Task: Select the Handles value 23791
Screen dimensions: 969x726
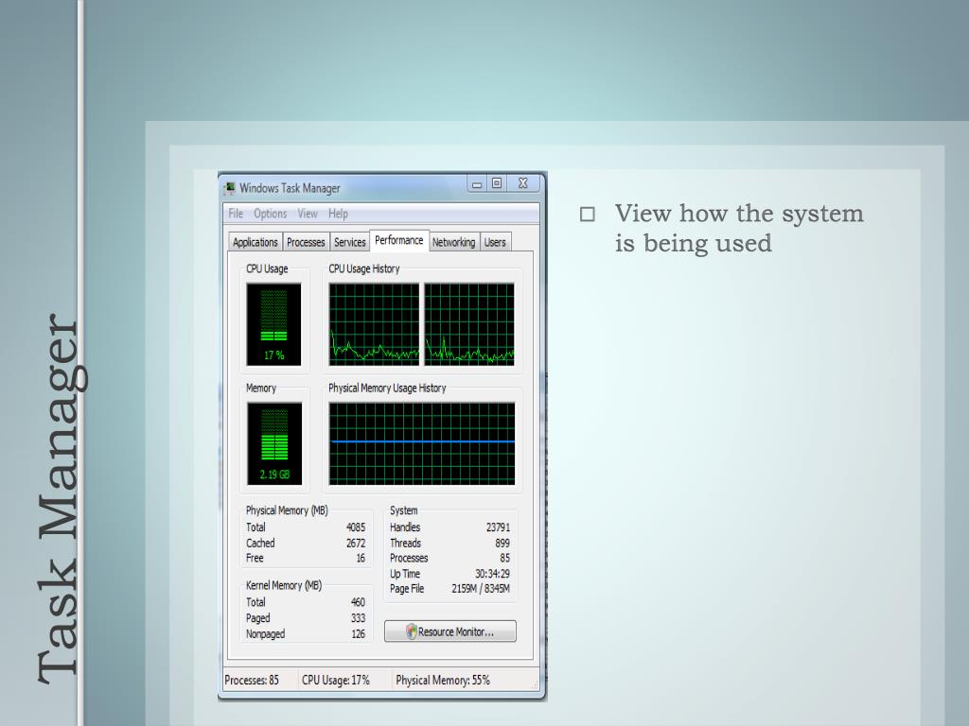Action: point(498,527)
